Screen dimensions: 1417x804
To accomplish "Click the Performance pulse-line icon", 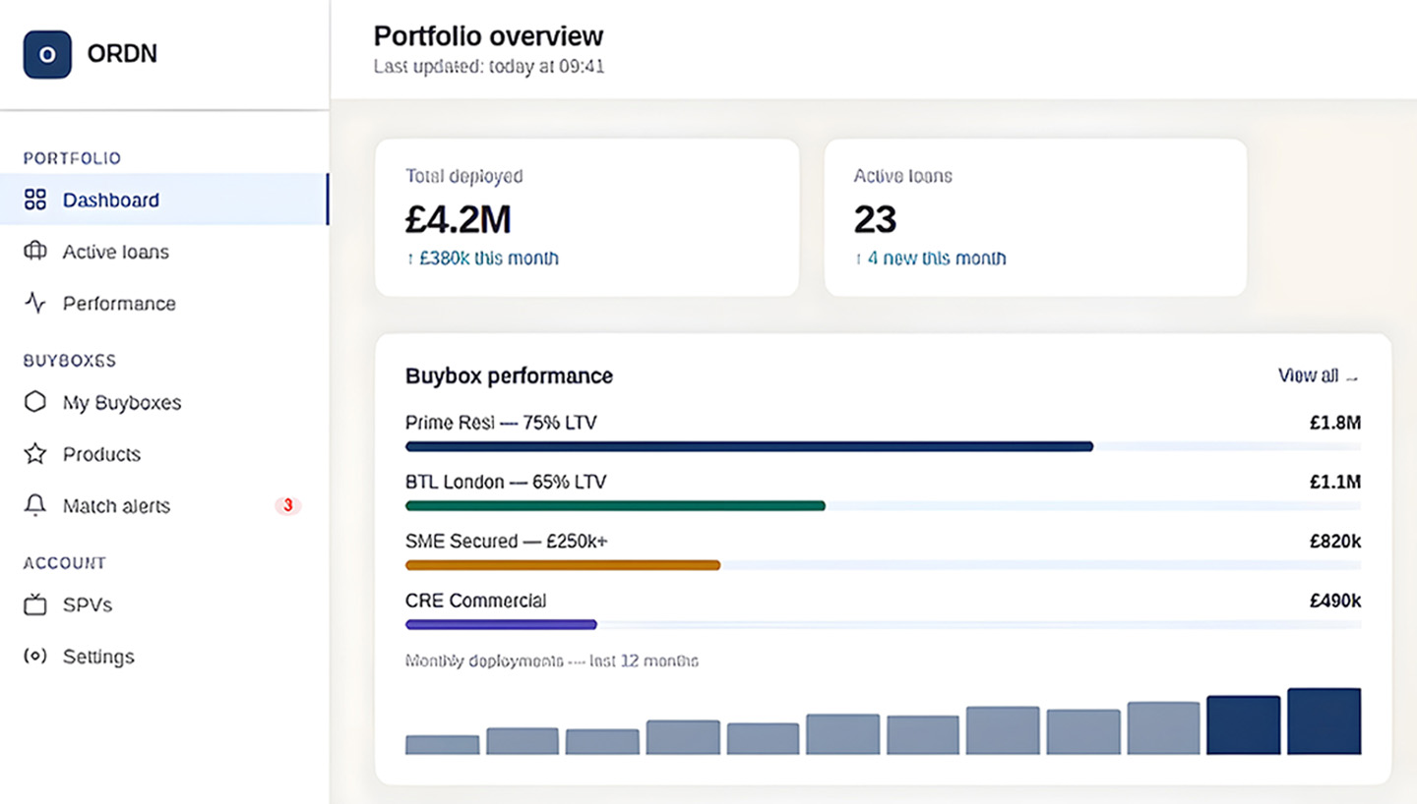I will click(35, 303).
